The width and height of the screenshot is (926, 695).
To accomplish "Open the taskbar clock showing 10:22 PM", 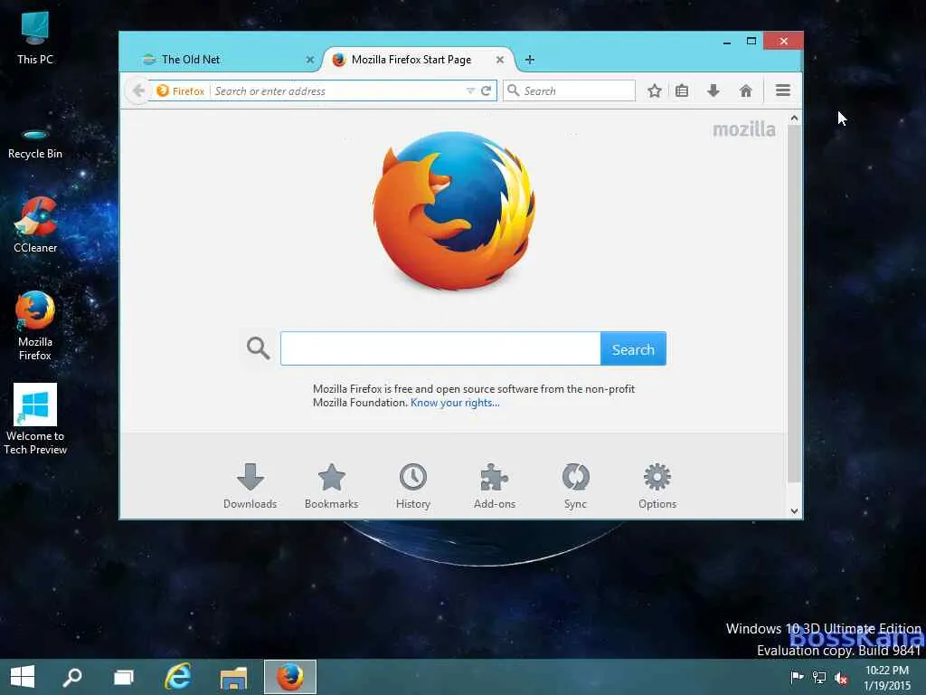I will (886, 678).
